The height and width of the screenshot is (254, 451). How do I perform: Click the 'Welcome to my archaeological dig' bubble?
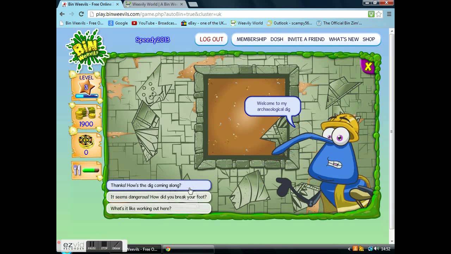click(x=272, y=107)
